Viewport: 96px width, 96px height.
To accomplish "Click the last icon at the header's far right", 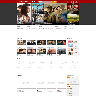I will [x=77, y=2].
